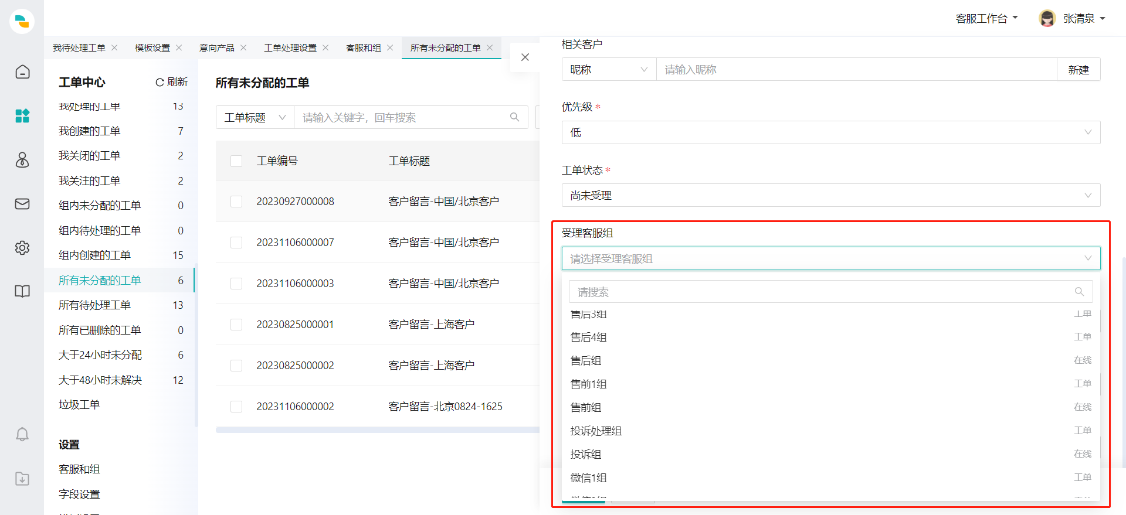Click the horizontal scrollbar below ticket table

tap(378, 429)
